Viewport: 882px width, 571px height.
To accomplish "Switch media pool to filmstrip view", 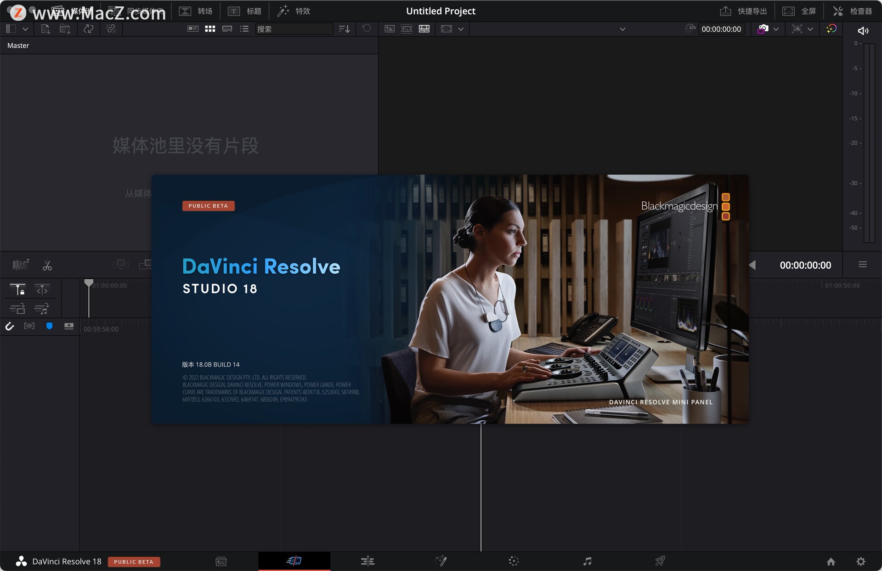I will (x=227, y=29).
